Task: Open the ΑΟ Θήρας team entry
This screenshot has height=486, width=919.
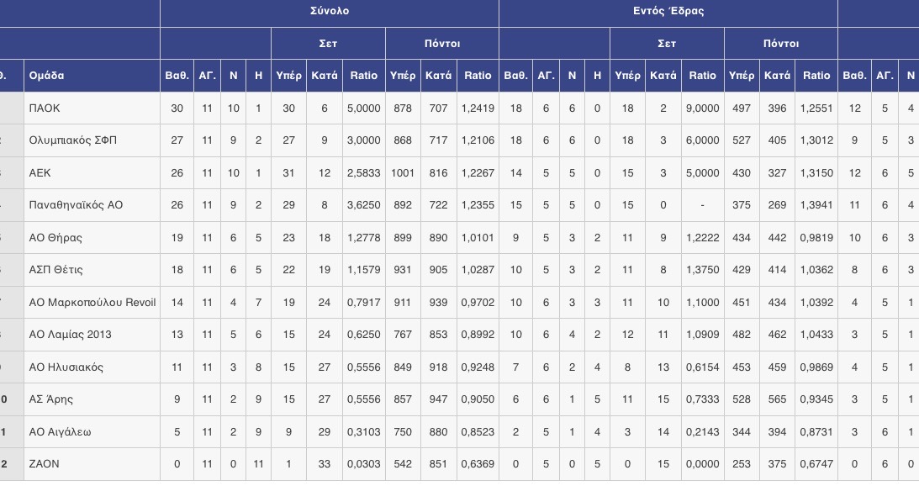Action: pyautogui.click(x=55, y=237)
